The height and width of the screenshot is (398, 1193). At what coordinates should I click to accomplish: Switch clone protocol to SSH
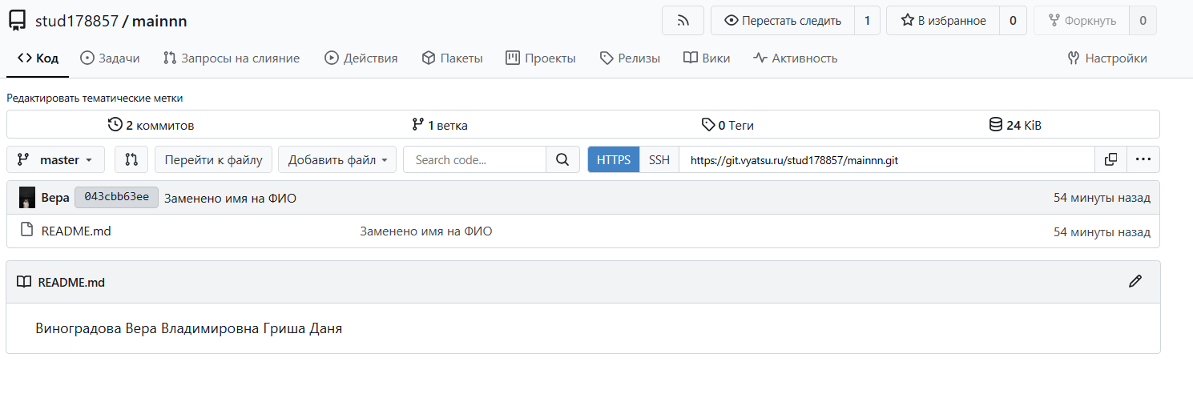[659, 159]
